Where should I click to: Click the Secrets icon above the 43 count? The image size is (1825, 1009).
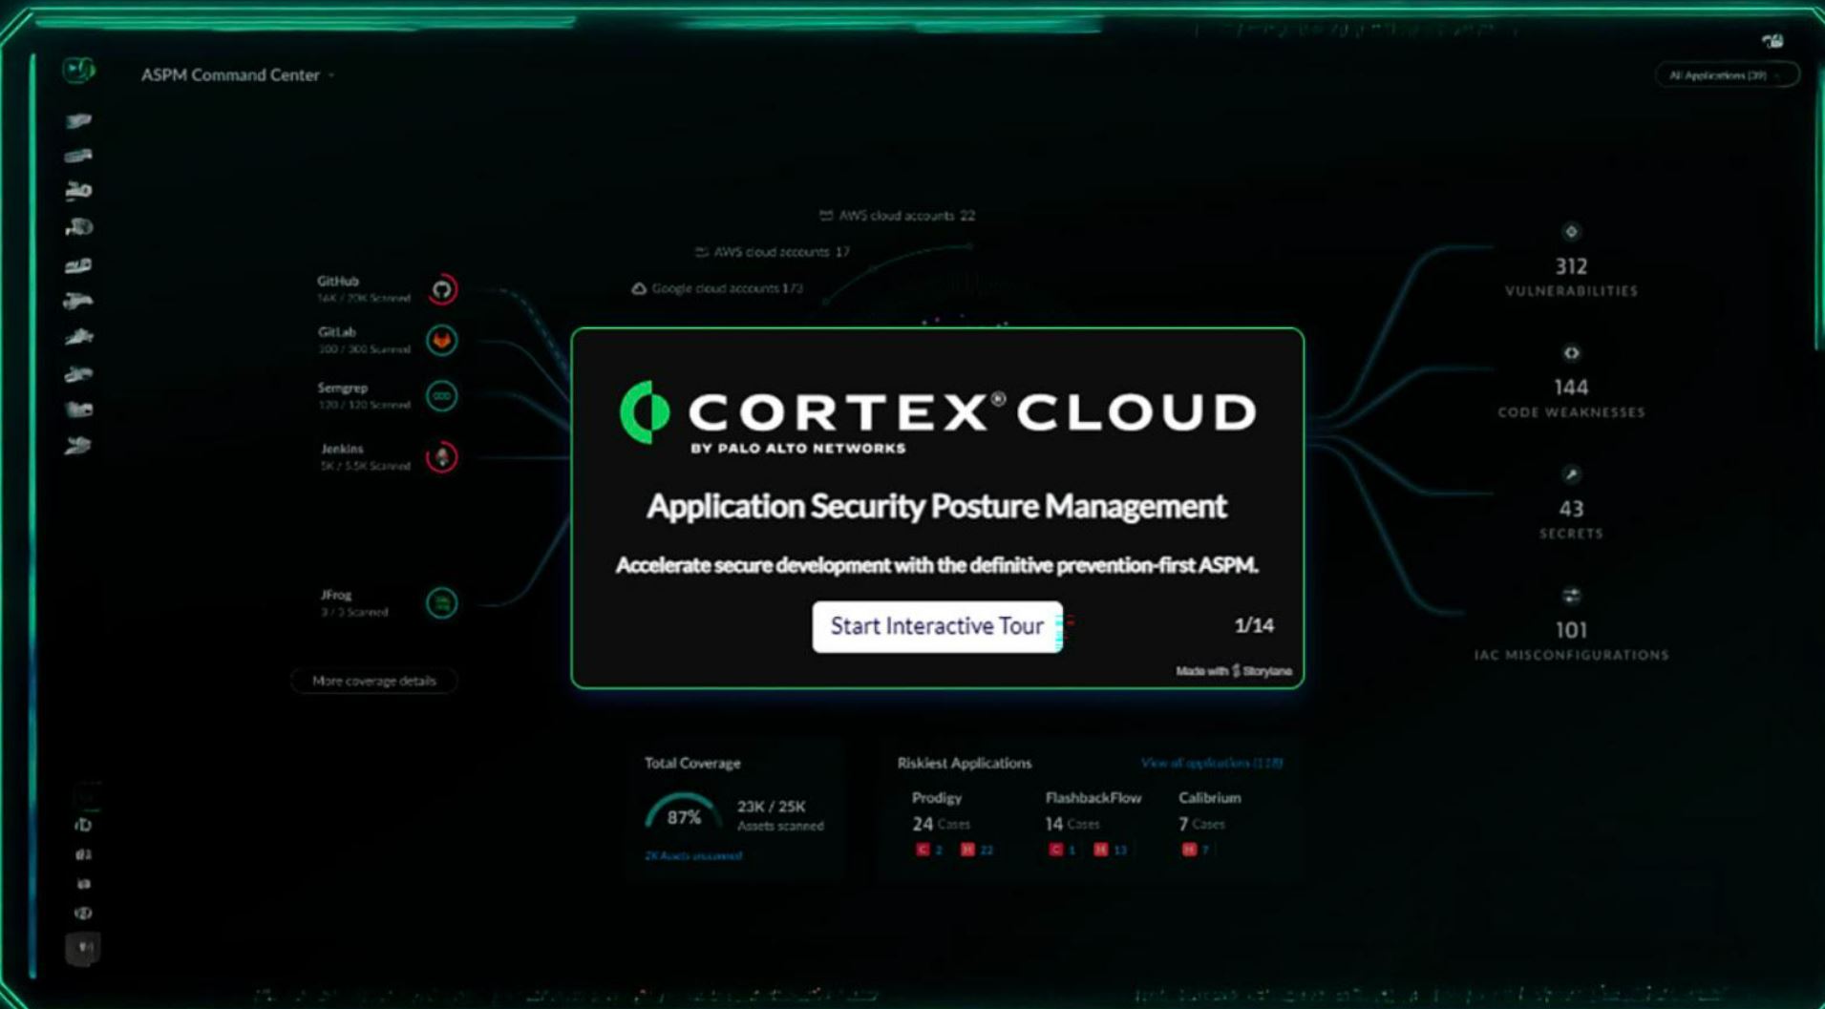[1570, 474]
